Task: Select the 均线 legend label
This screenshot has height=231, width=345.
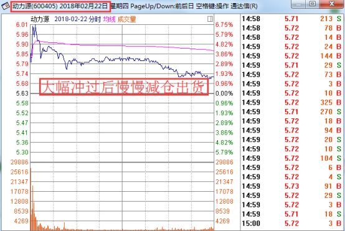Action: point(110,19)
